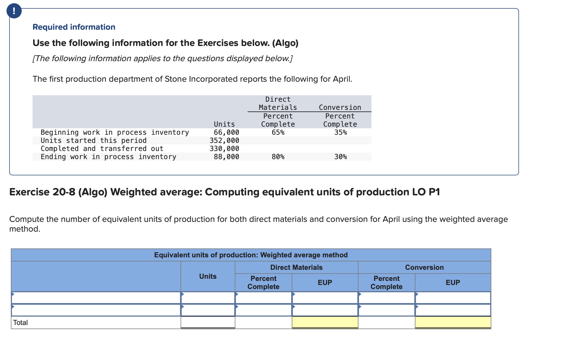Click second row Conversion EUP cell
Image resolution: width=577 pixels, height=348 pixels.
click(x=453, y=310)
